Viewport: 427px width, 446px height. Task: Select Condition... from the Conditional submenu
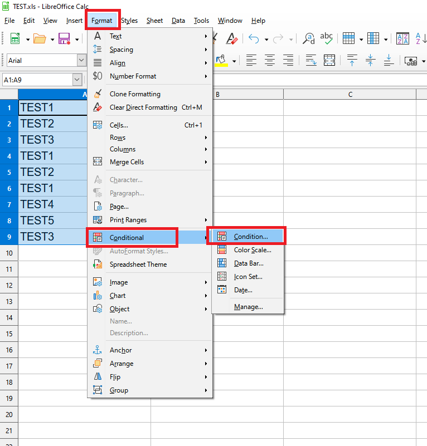coord(250,237)
